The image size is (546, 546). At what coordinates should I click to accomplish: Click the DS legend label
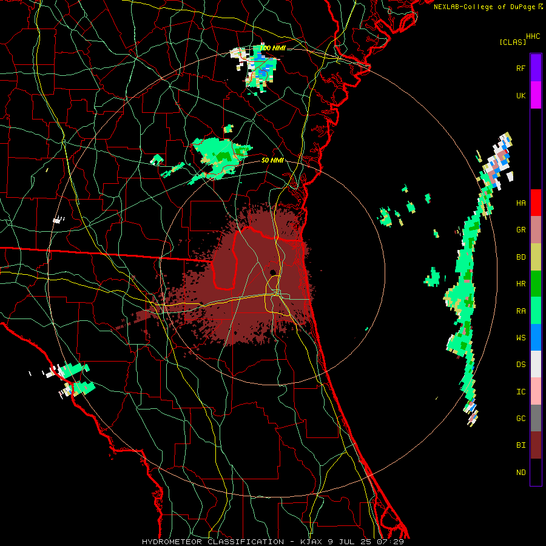[x=521, y=365]
